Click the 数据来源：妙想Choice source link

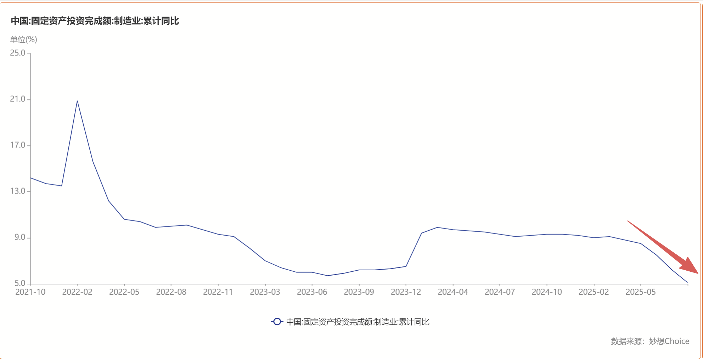[649, 341]
